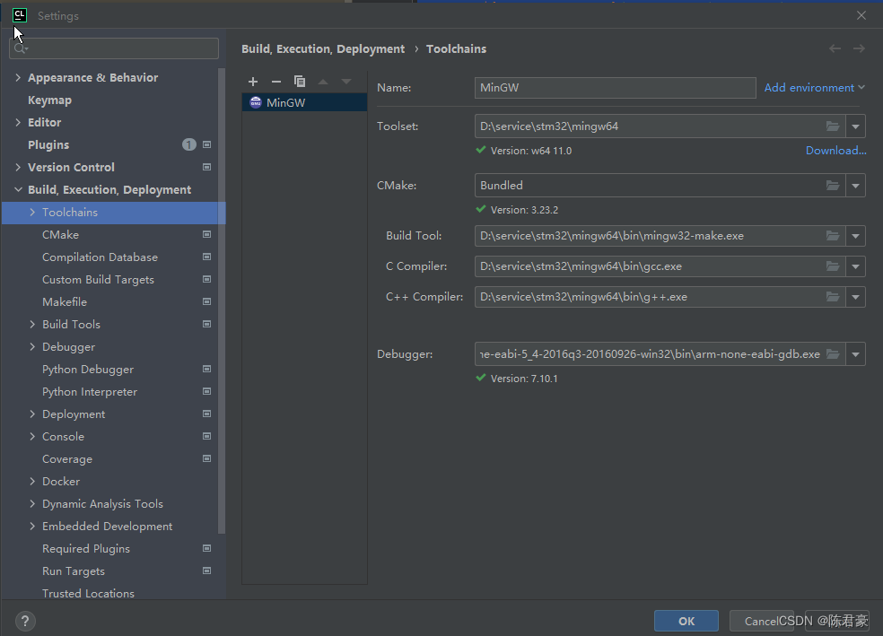Expand the Build Tools node
883x636 pixels.
(x=32, y=324)
